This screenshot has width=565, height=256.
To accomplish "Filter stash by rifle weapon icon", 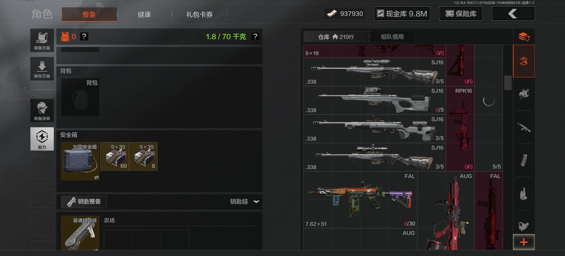I will [x=524, y=127].
